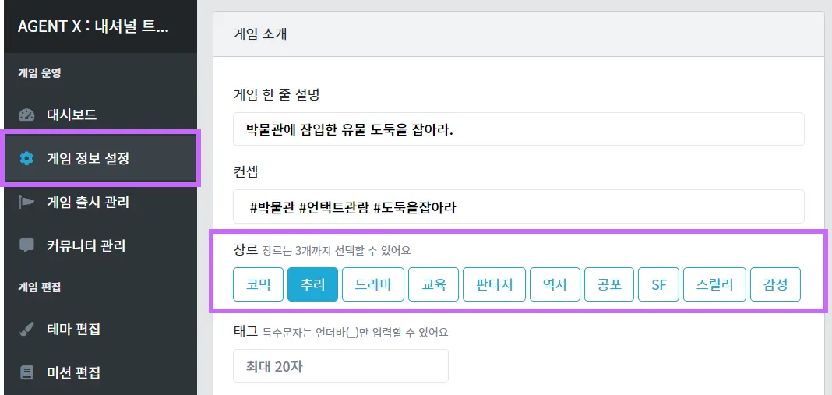Click the flag icon beside 게임 출시 관리

click(26, 203)
